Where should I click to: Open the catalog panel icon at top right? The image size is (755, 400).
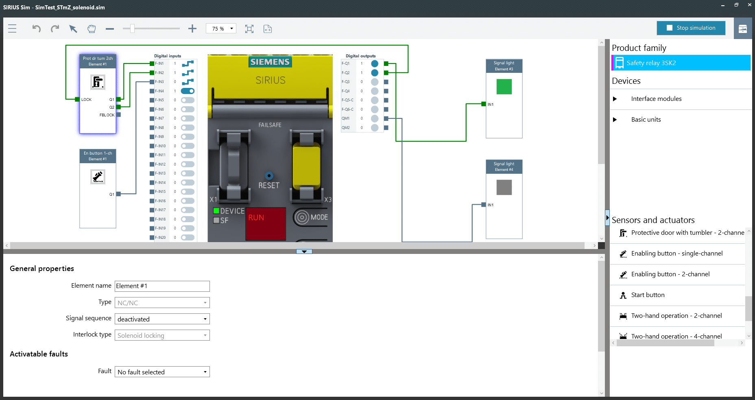pos(743,28)
